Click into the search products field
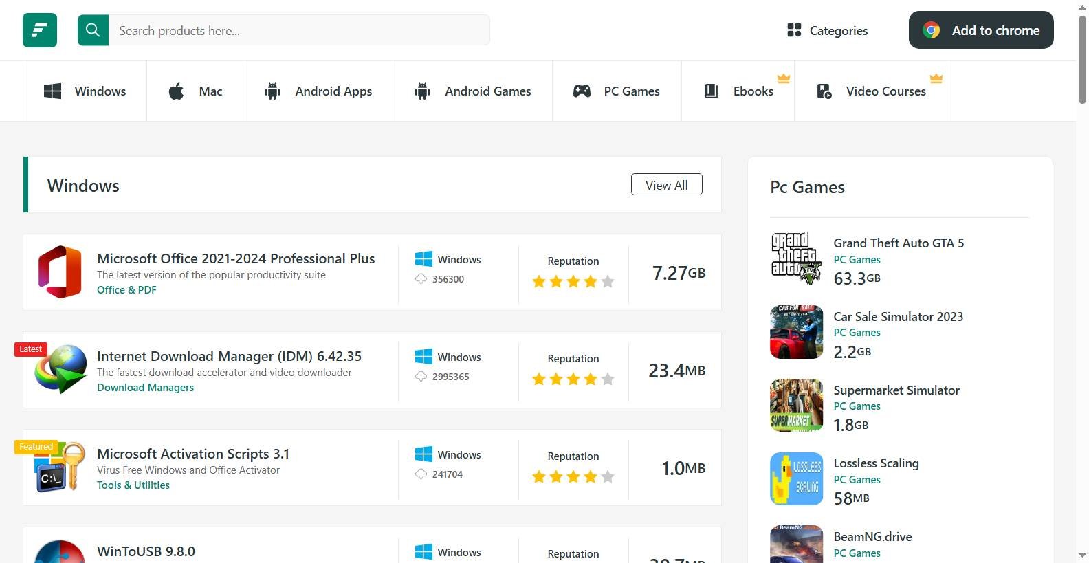Viewport: 1089px width, 563px height. pos(299,30)
